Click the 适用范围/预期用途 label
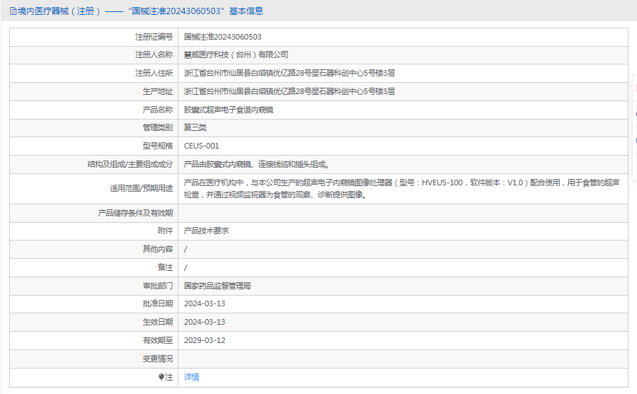 coord(142,188)
